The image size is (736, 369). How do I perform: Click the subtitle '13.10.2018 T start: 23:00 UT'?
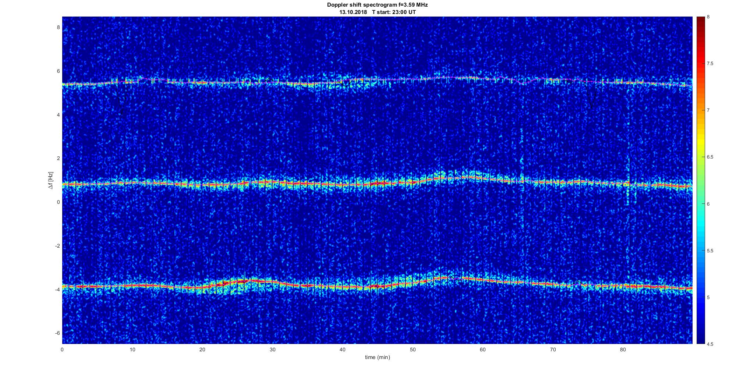pos(377,12)
